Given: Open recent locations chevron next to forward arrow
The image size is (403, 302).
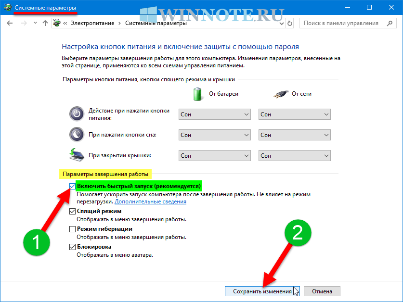Looking at the screenshot, I should 35,23.
